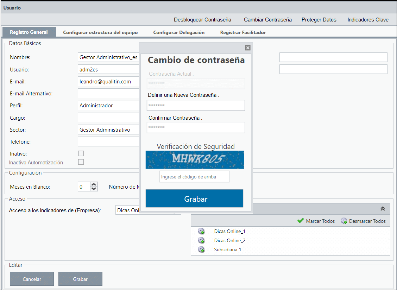Click the green checkmark Marcar Todos icon
Image resolution: width=397 pixels, height=290 pixels.
(x=301, y=221)
